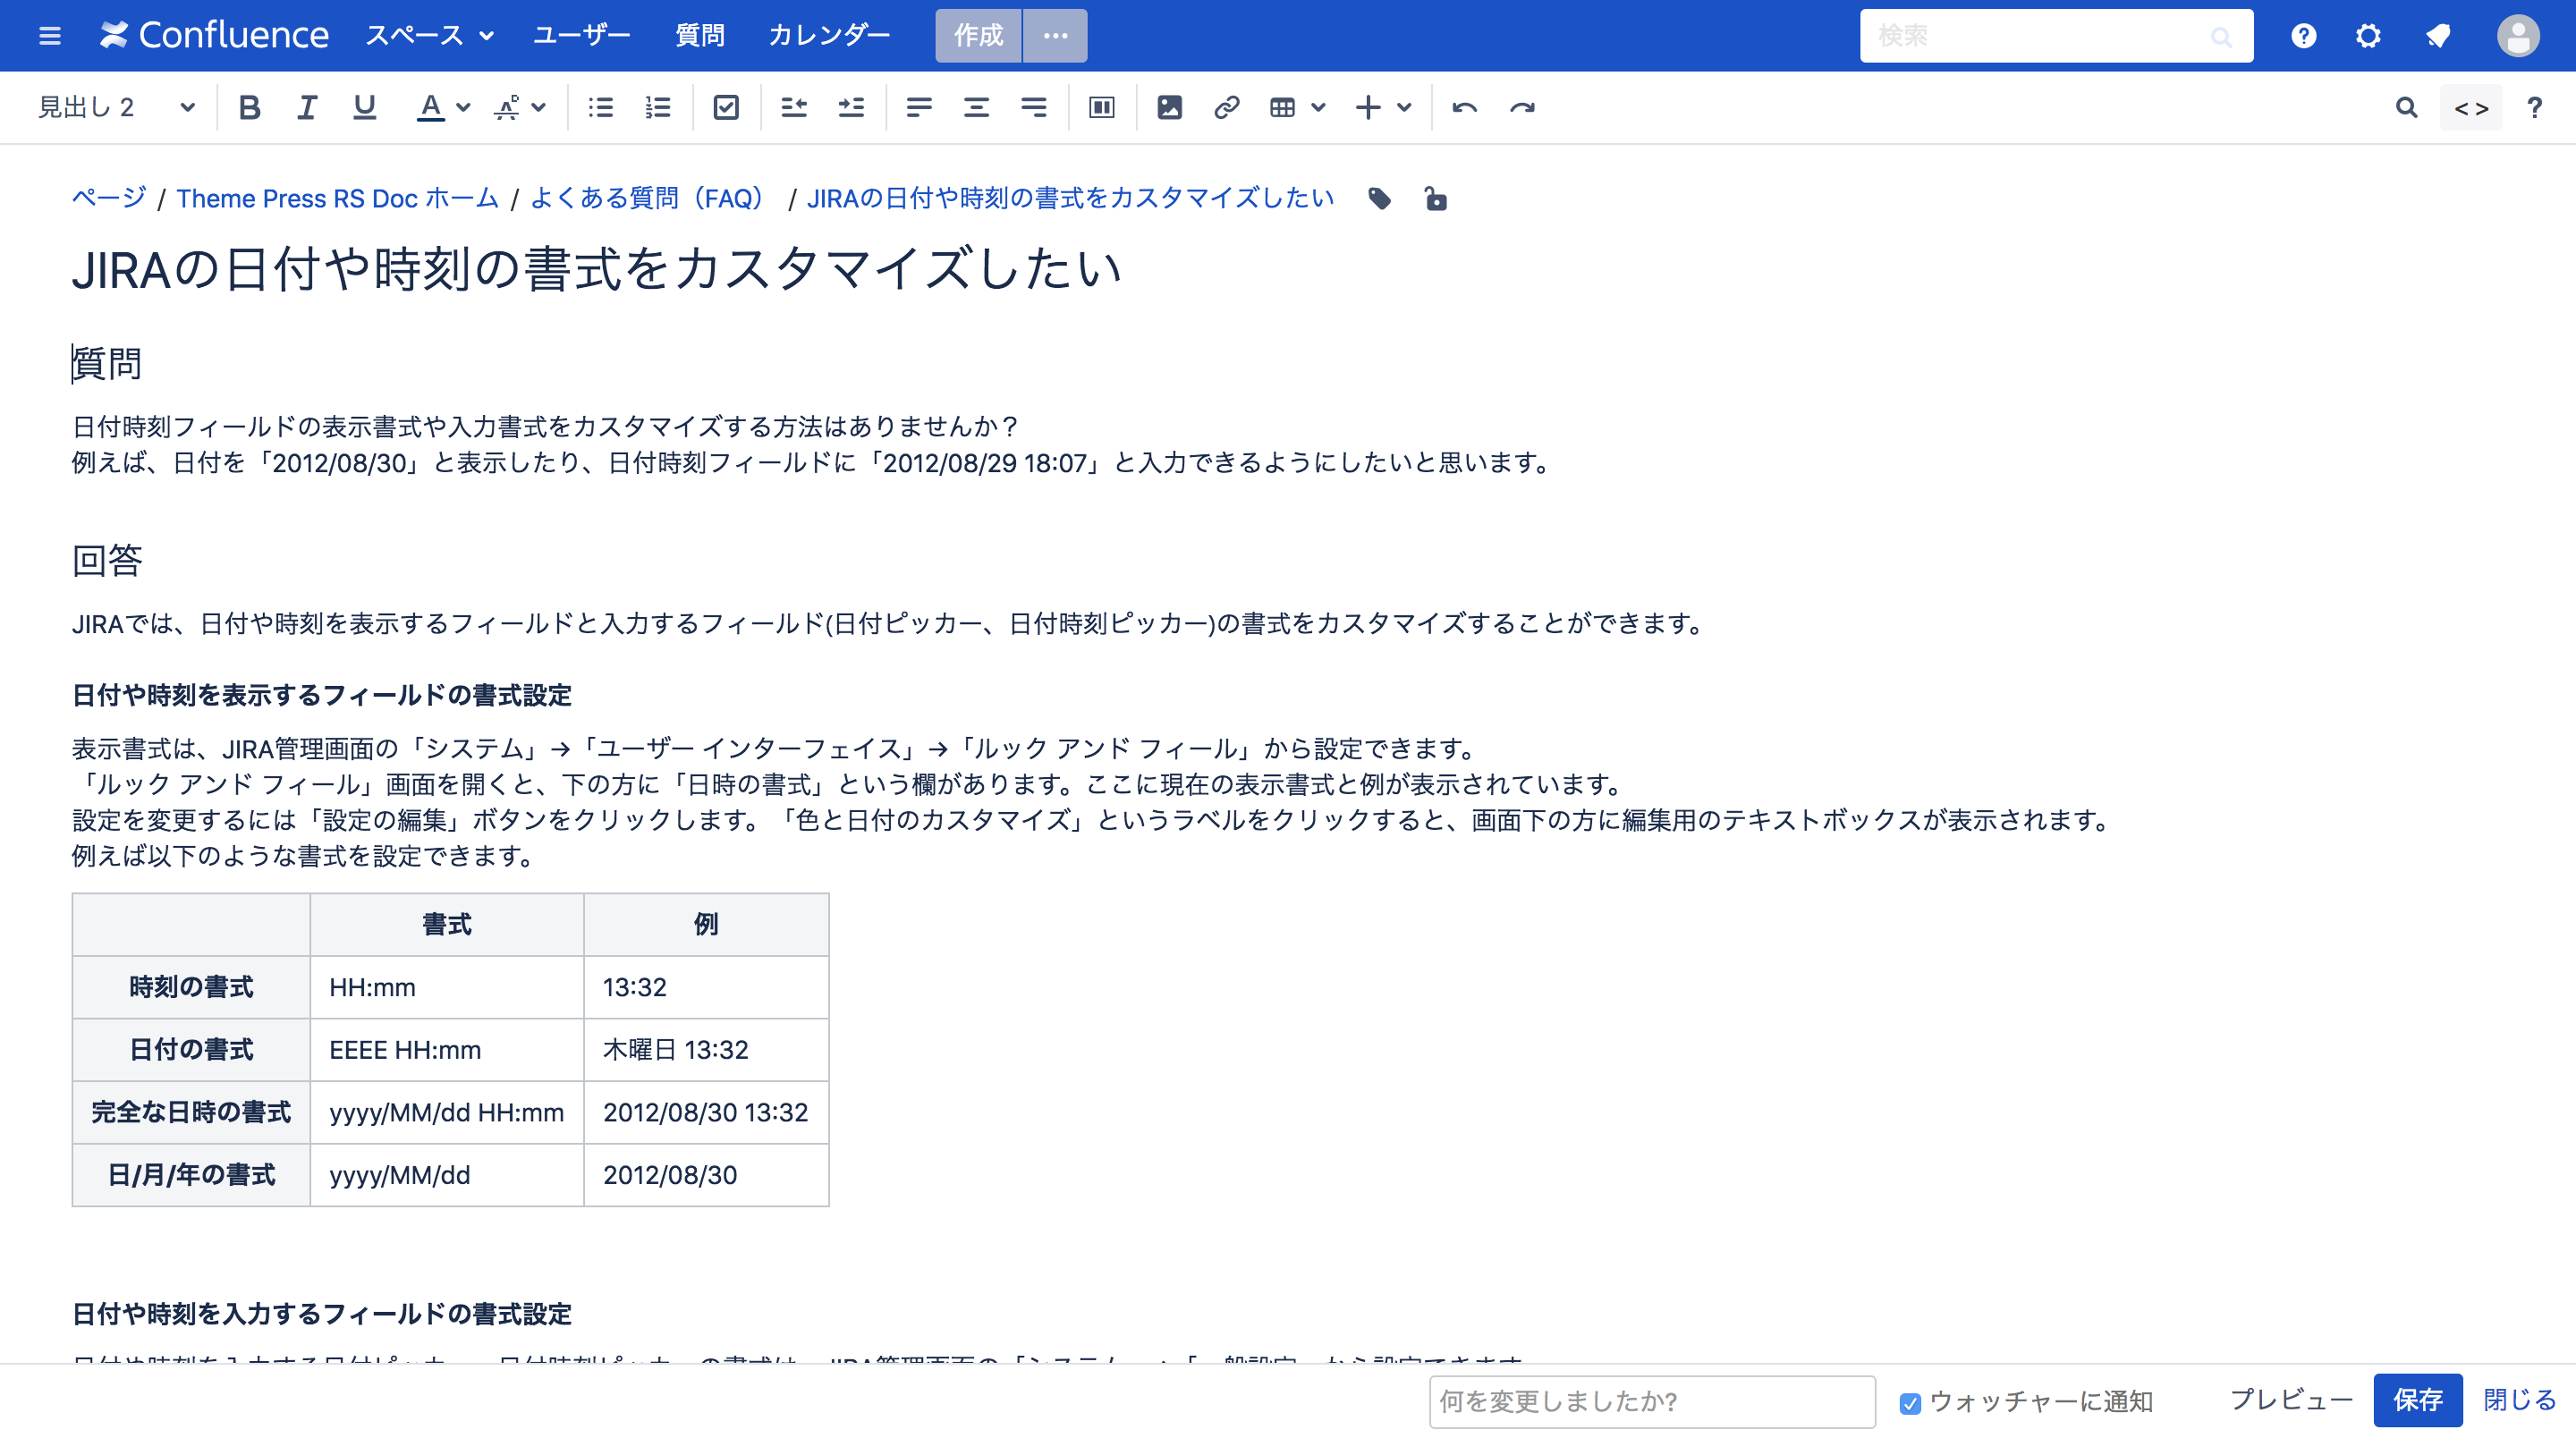Click the 作成 create button
The height and width of the screenshot is (1438, 2576).
coord(978,36)
